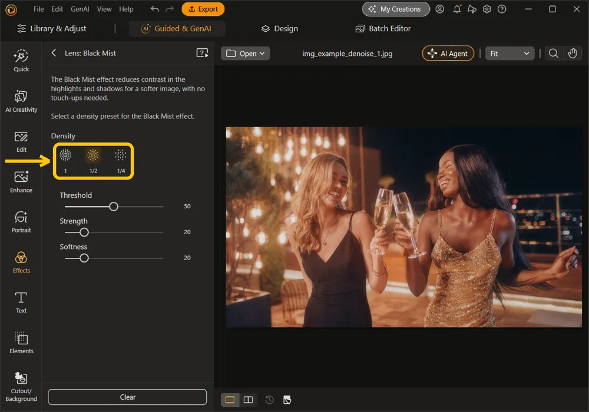Image resolution: width=589 pixels, height=412 pixels.
Task: Open the Elements panel
Action: (21, 343)
